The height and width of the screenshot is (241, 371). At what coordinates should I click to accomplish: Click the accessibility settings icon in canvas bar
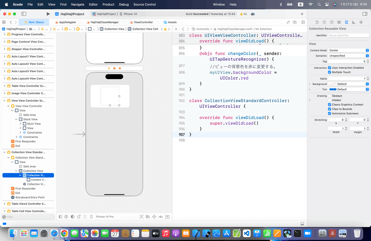tap(66, 217)
